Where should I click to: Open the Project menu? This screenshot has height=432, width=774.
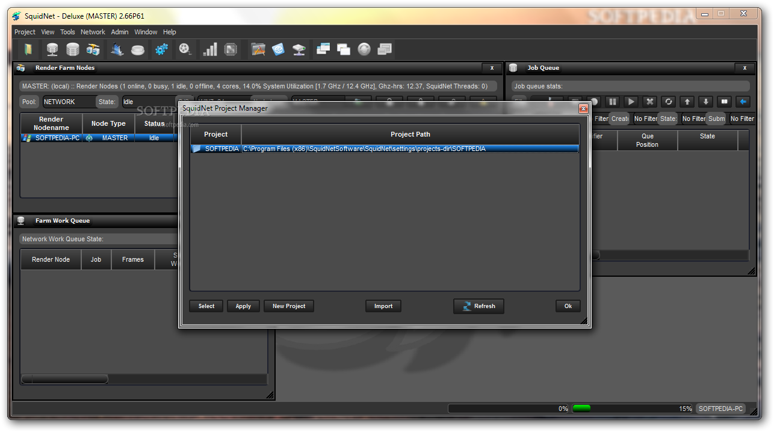(x=25, y=32)
